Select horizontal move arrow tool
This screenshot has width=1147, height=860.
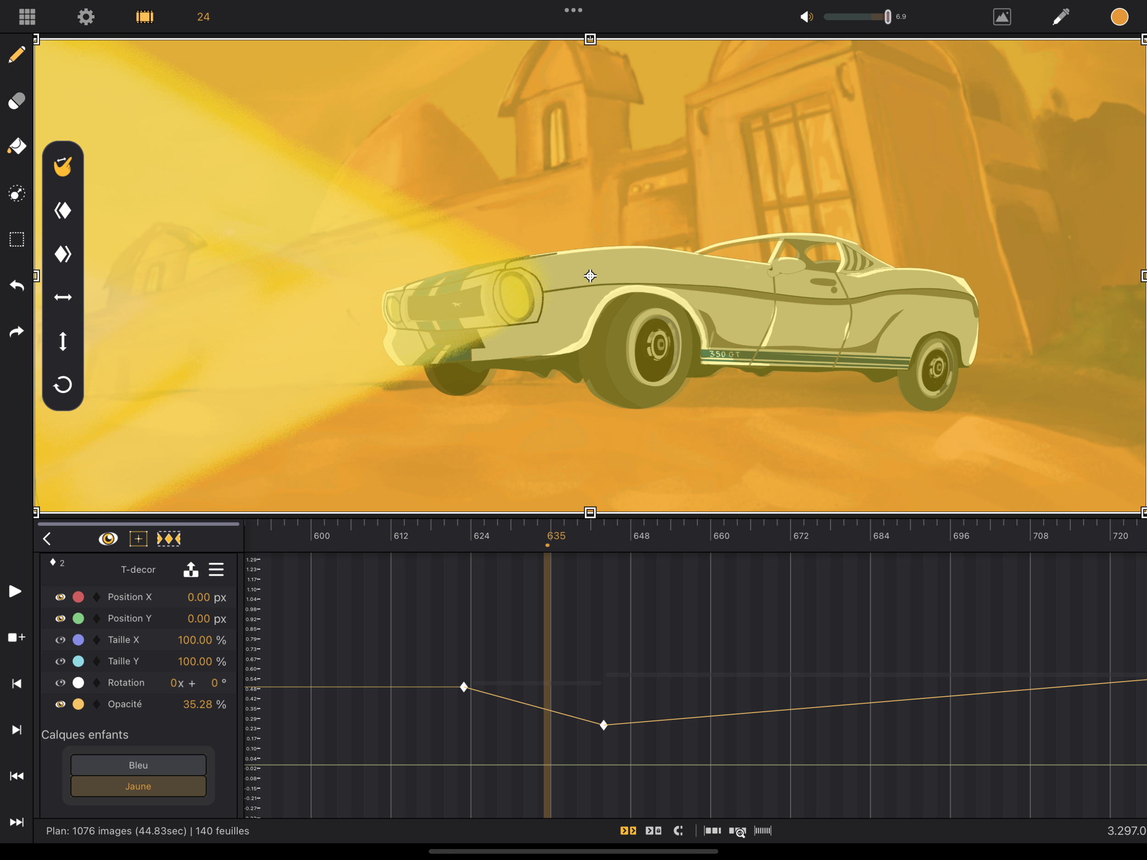pyautogui.click(x=63, y=297)
